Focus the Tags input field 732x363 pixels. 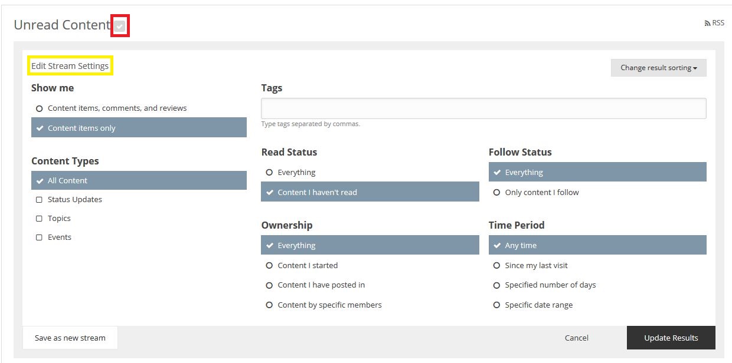point(483,108)
